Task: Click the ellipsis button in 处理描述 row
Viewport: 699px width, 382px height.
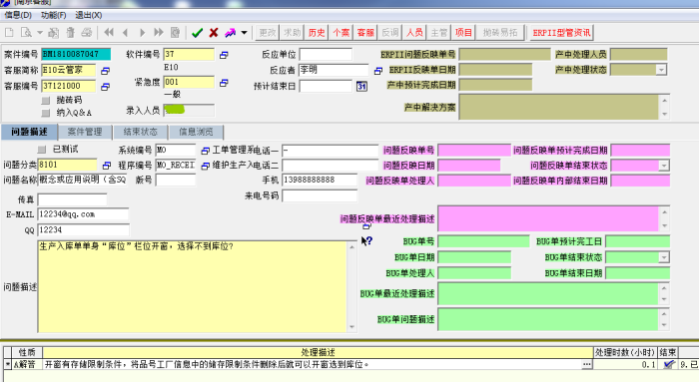Action: click(x=587, y=365)
